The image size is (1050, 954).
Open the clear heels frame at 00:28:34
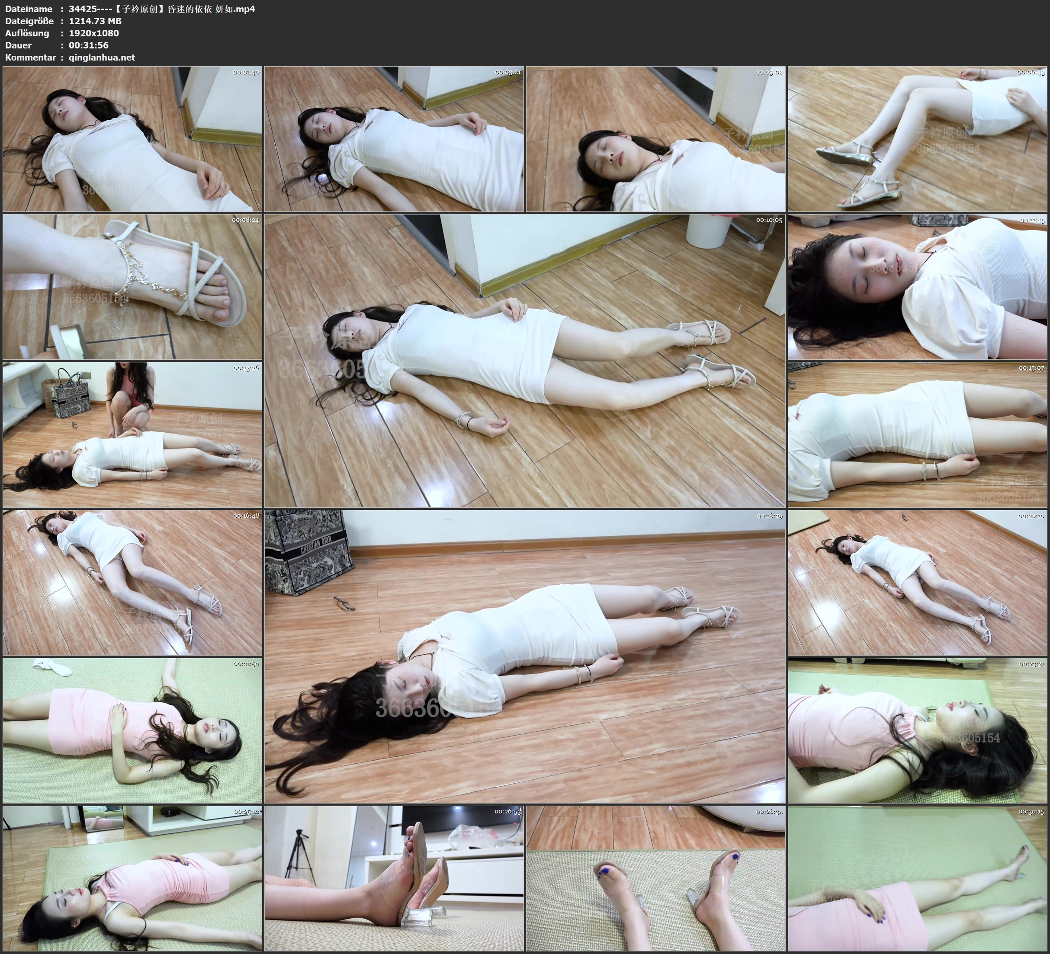[656, 878]
